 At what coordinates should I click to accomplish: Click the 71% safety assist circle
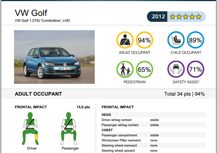tap(195, 69)
